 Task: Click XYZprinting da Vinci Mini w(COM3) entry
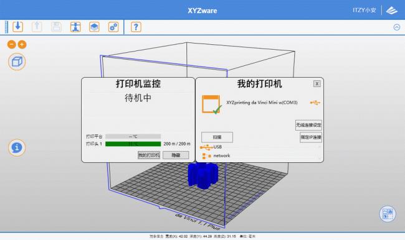[x=262, y=103]
